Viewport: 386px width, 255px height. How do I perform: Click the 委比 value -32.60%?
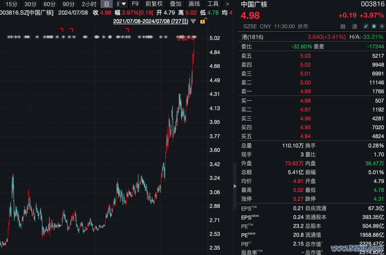click(301, 47)
